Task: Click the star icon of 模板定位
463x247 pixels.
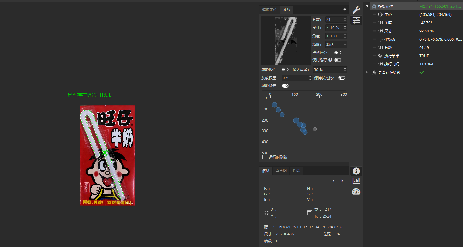Action: (374, 6)
